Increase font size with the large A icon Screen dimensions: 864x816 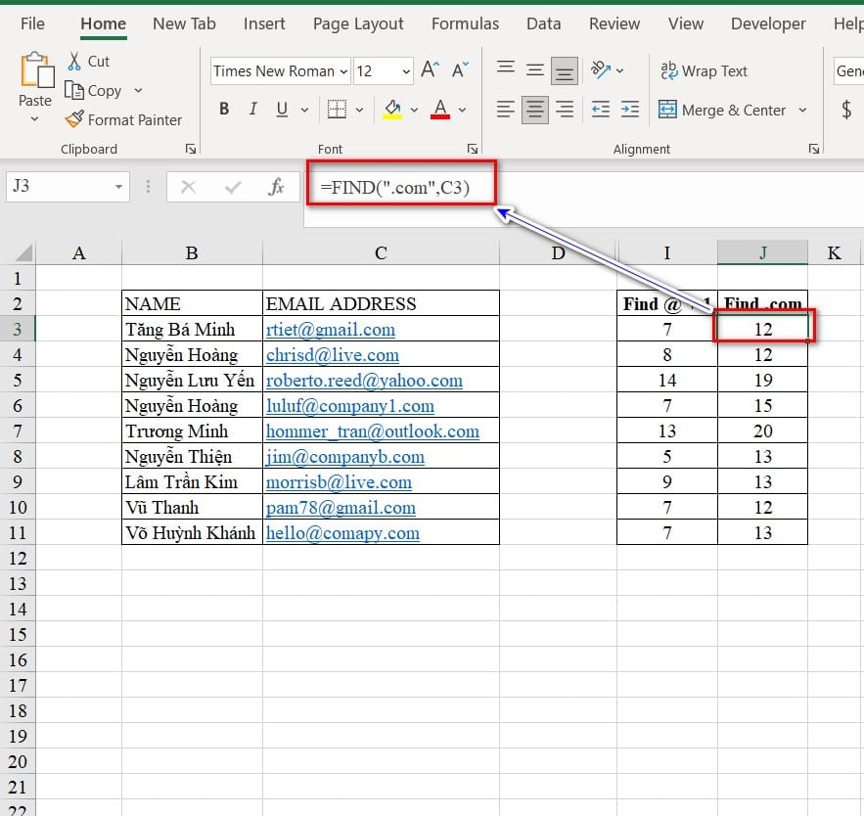coord(430,70)
